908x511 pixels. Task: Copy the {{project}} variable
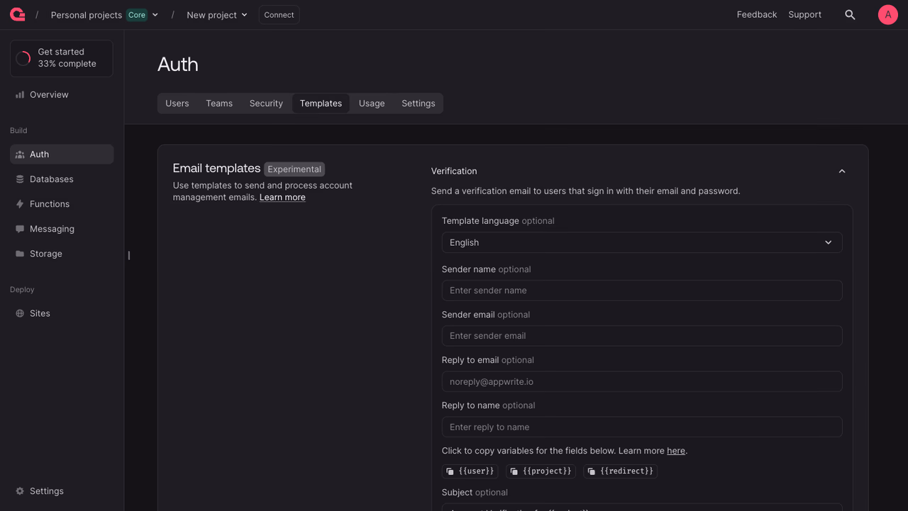[541, 471]
